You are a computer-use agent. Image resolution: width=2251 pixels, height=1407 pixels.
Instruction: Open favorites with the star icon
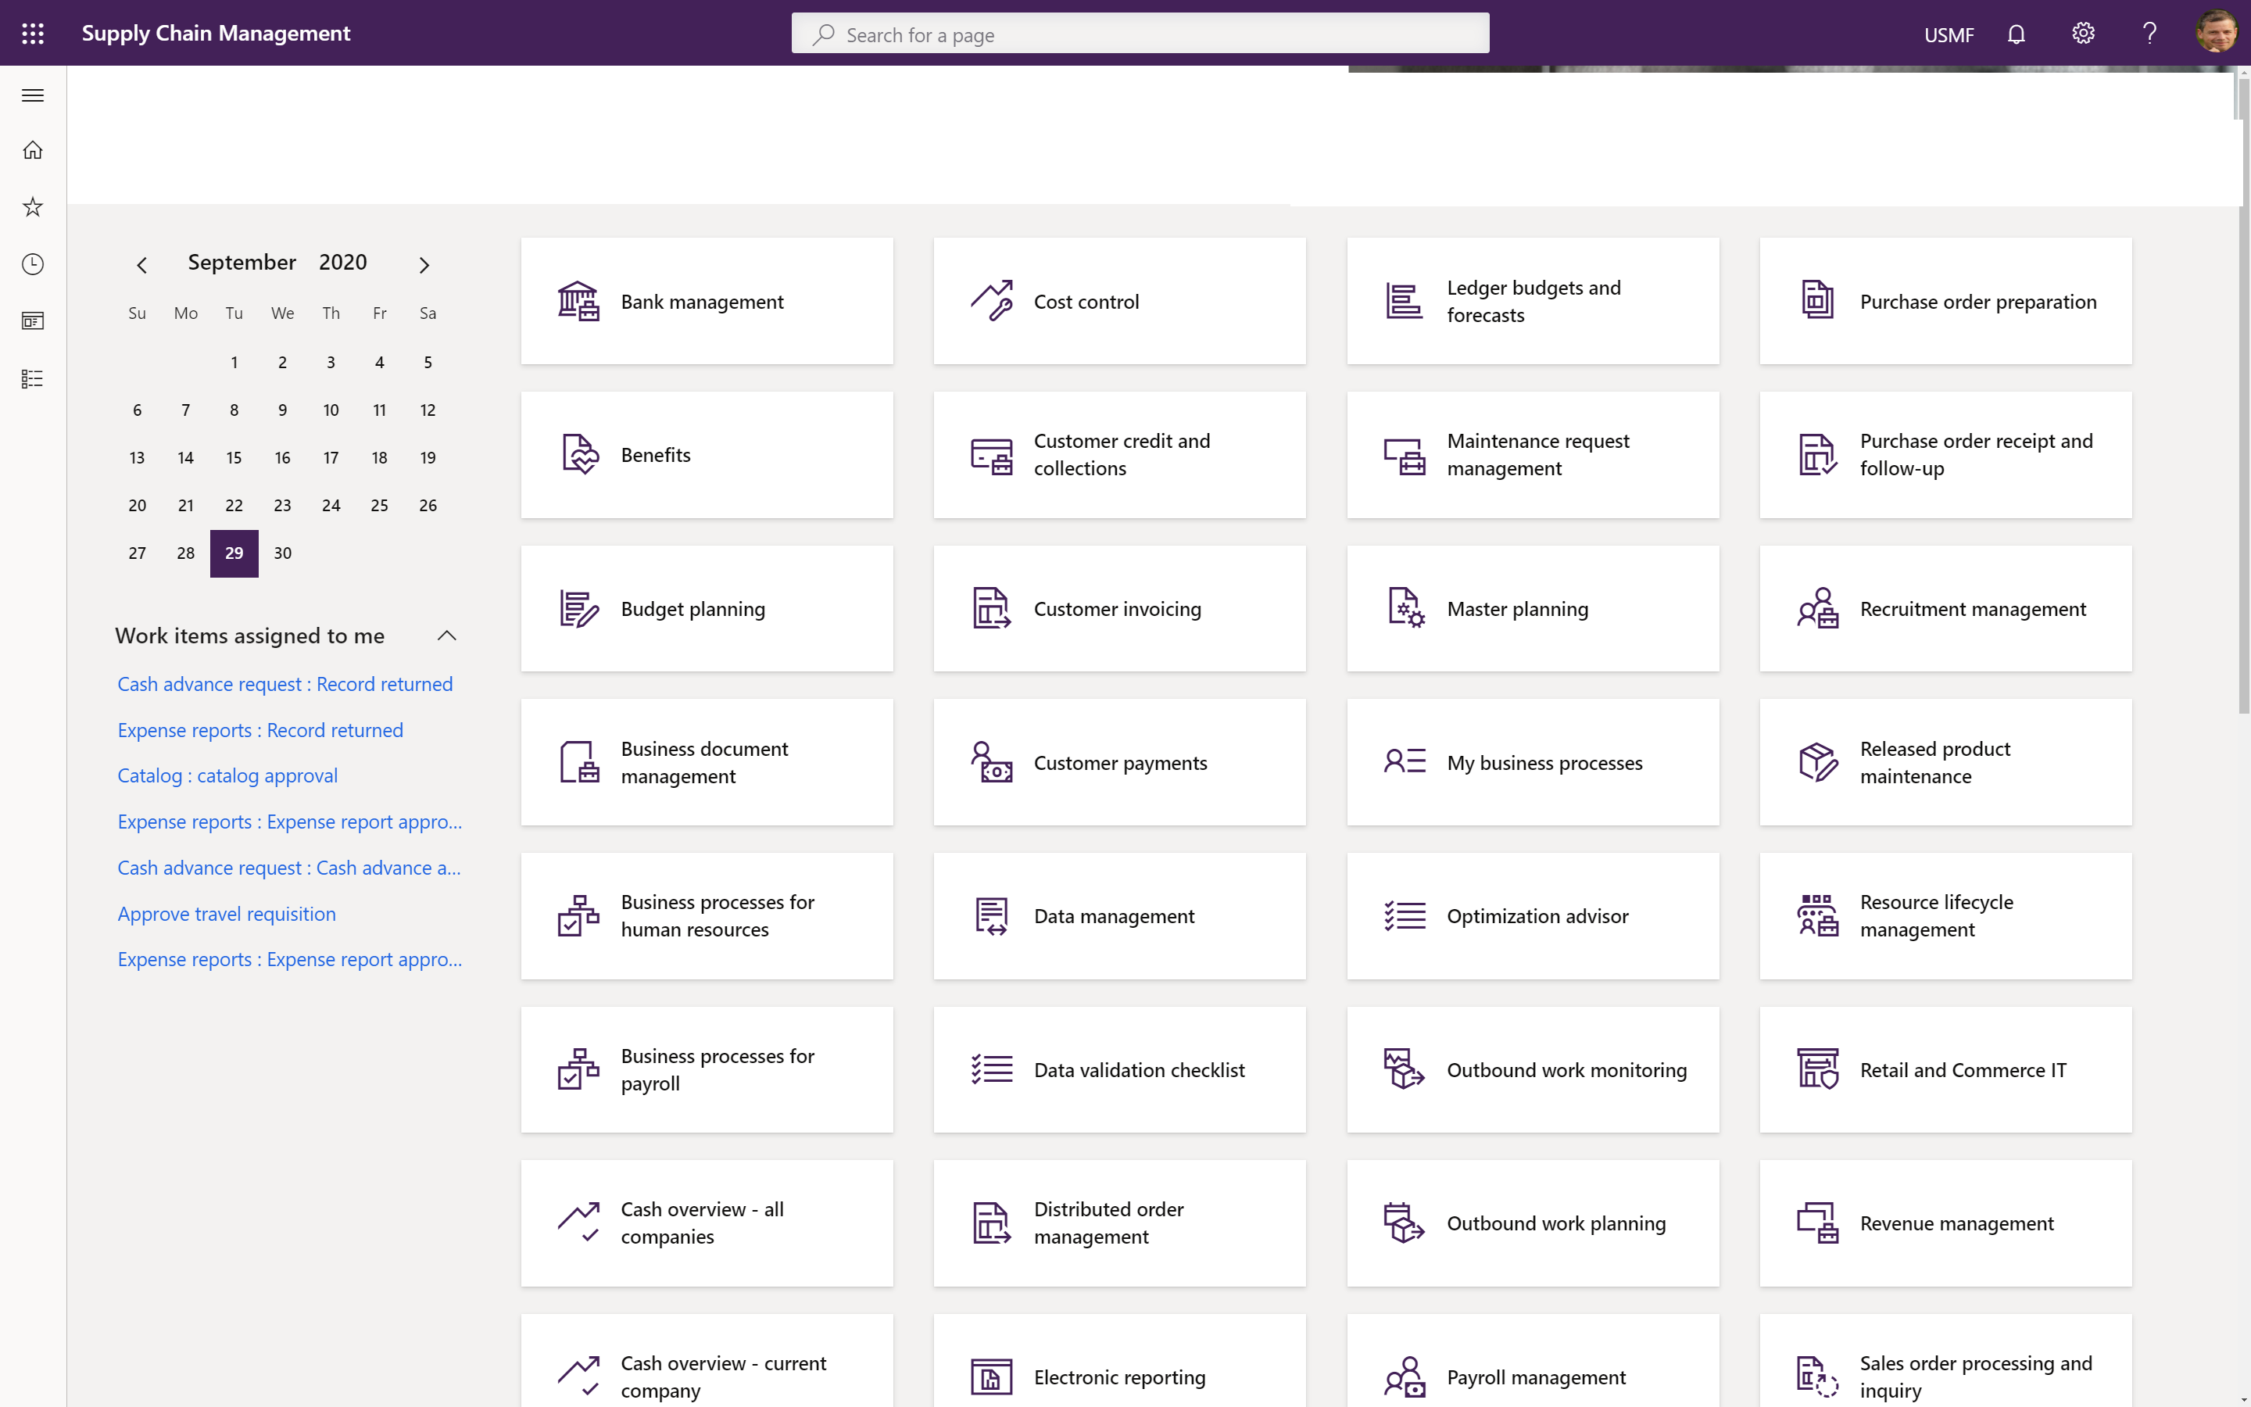[x=33, y=207]
